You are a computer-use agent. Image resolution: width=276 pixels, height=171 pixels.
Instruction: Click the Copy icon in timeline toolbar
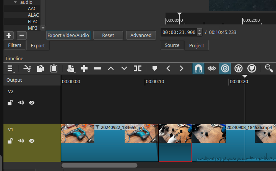click(40, 68)
